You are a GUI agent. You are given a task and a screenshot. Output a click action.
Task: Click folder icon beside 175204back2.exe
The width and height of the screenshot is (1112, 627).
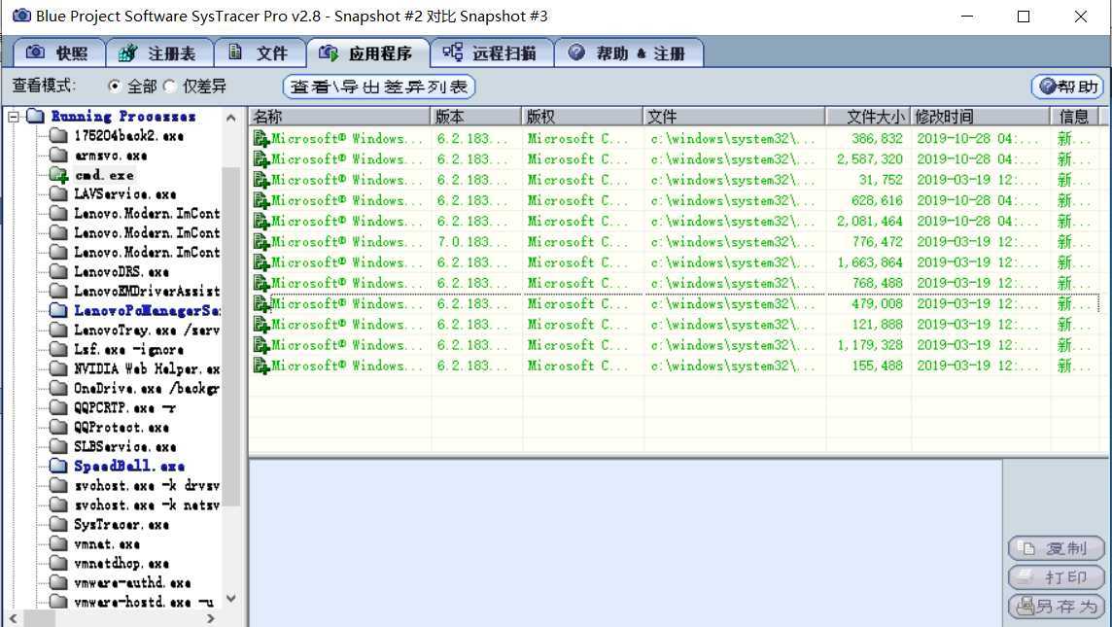point(59,135)
